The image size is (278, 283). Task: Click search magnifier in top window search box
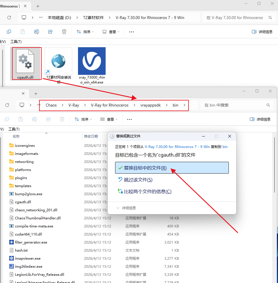270,18
